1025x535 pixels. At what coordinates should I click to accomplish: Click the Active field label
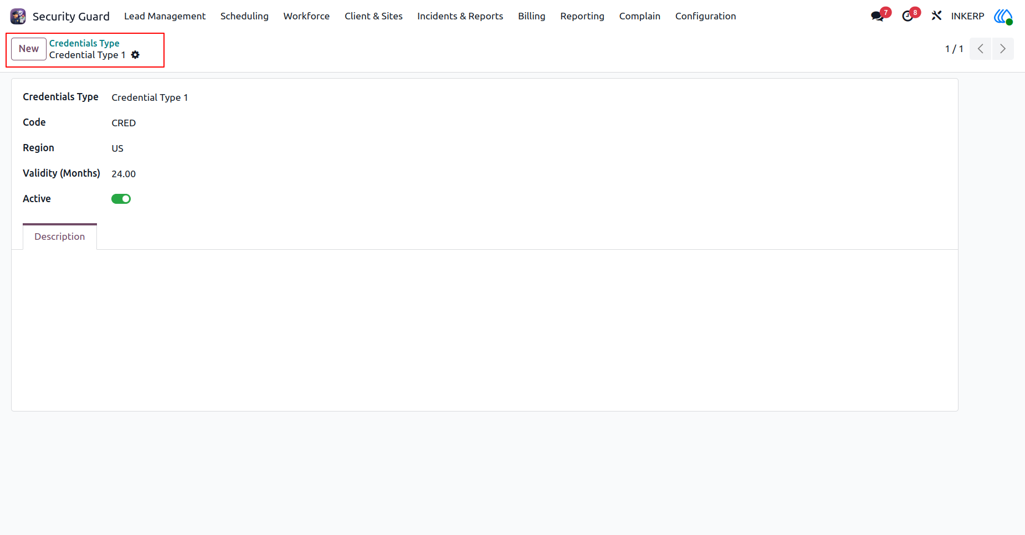(37, 199)
